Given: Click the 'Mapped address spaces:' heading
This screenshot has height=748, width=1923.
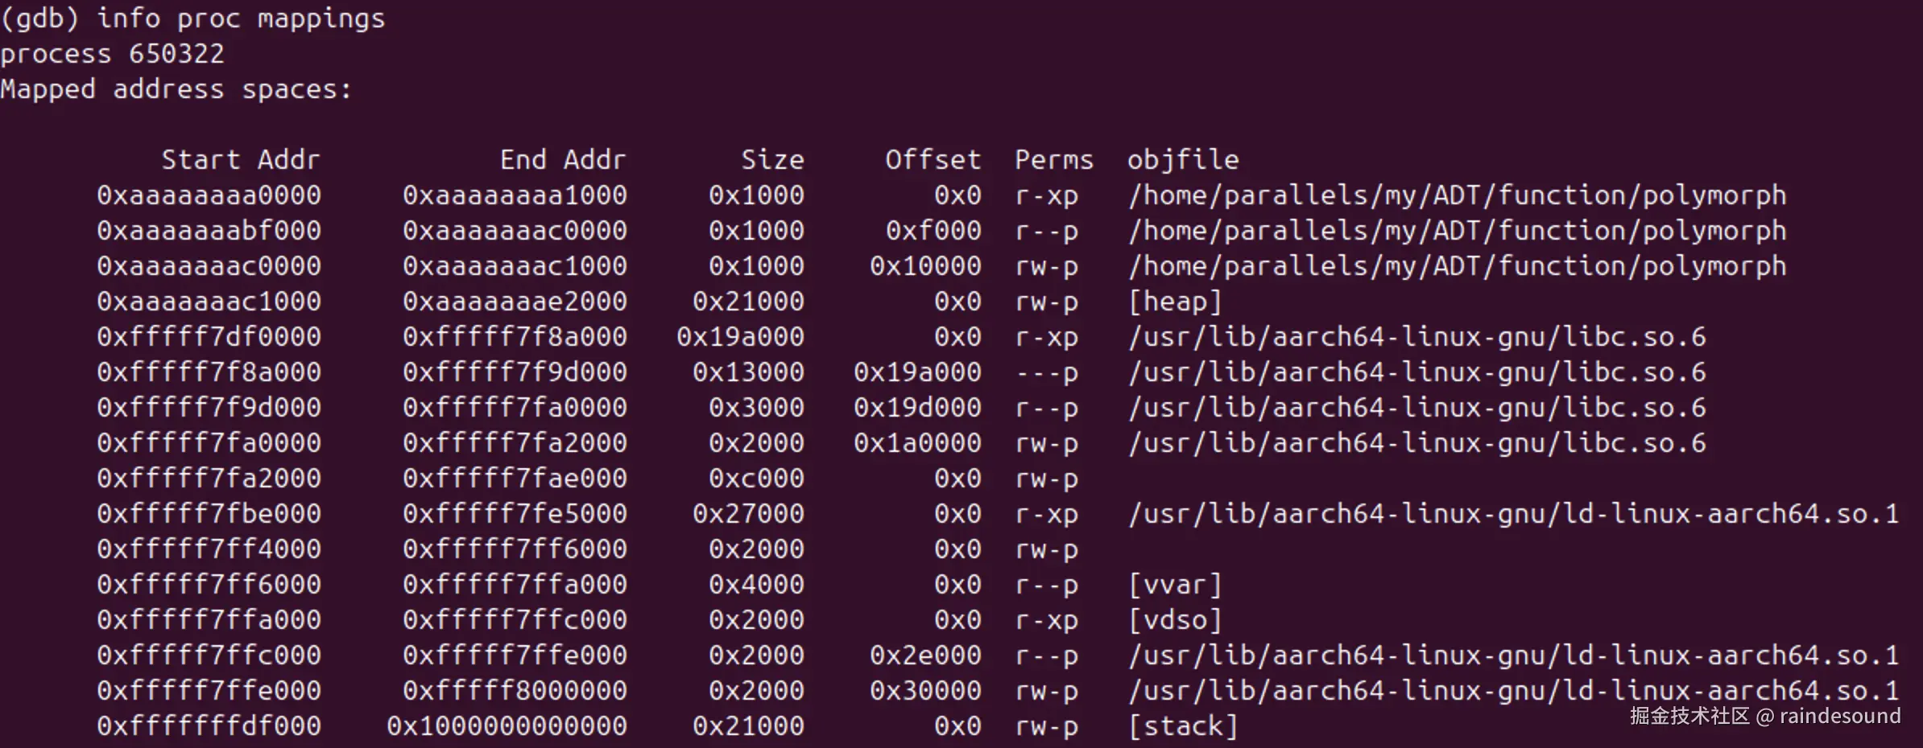Looking at the screenshot, I should click(176, 88).
